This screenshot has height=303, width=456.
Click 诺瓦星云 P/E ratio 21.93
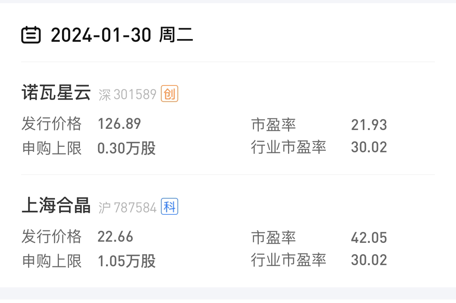369,125
